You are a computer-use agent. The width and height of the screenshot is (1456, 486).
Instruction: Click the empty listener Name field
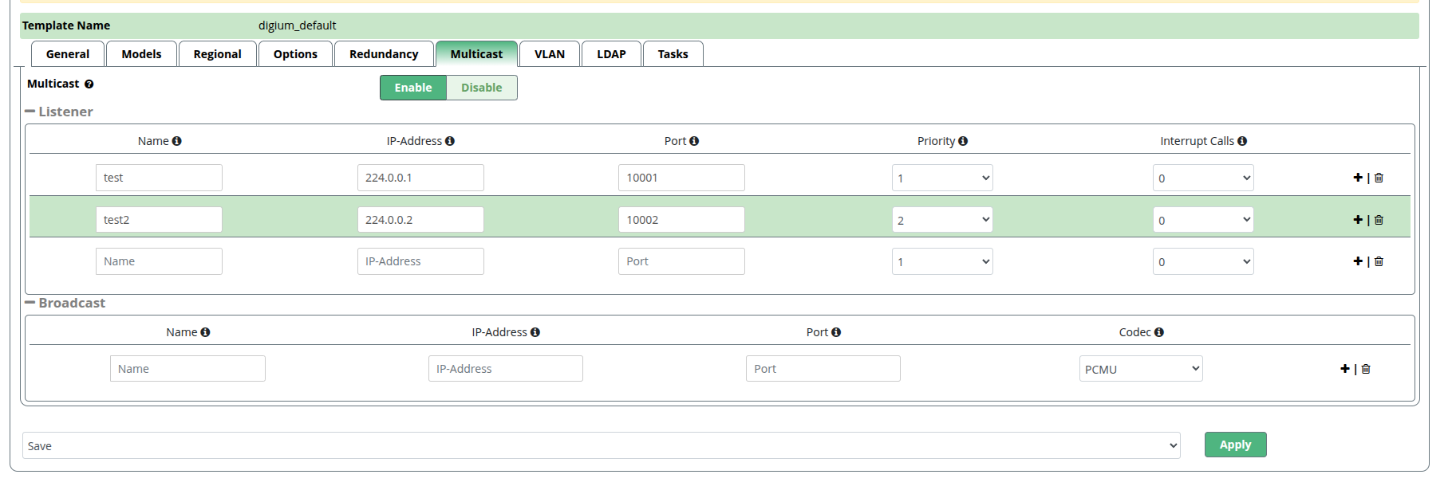(159, 261)
